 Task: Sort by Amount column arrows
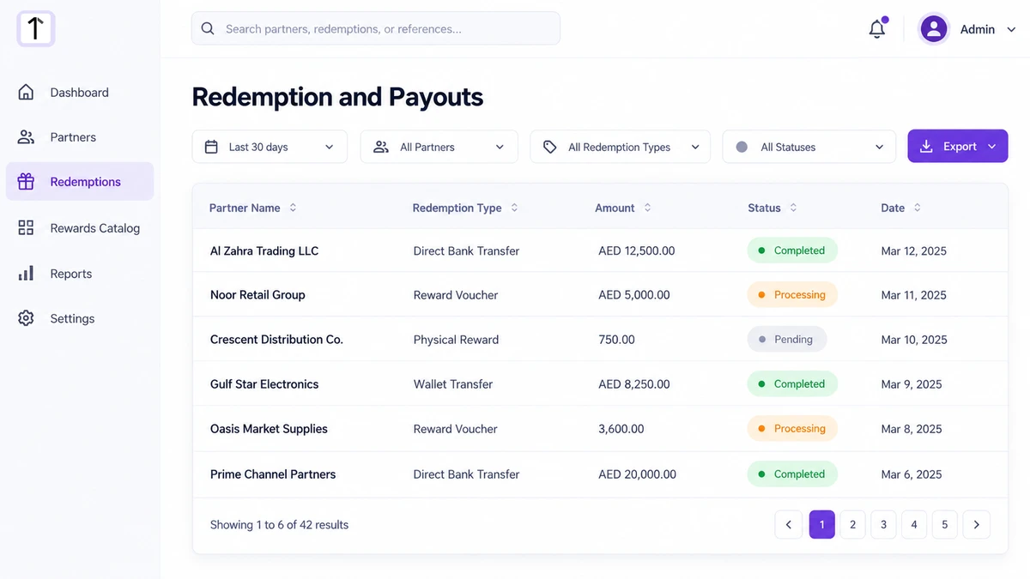click(647, 208)
